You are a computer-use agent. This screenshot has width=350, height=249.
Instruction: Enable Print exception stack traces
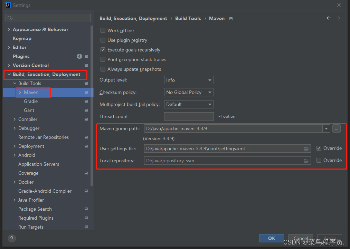(x=103, y=59)
